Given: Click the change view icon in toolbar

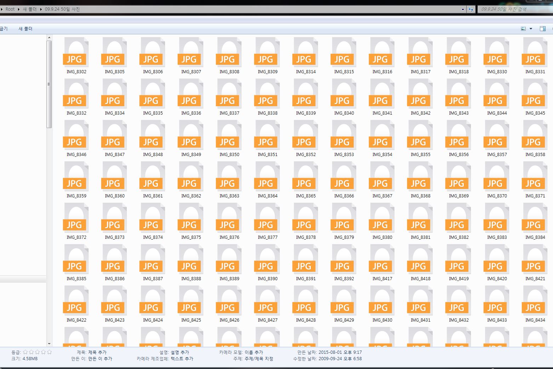Looking at the screenshot, I should [x=523, y=29].
